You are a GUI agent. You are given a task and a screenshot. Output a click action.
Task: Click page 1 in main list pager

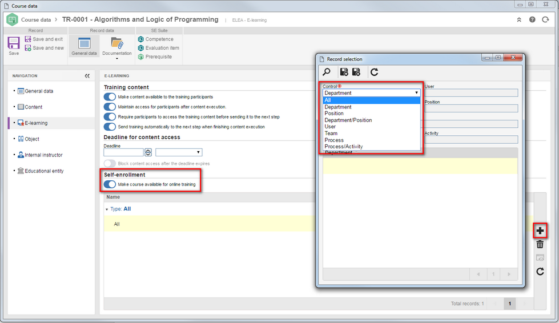click(x=509, y=304)
